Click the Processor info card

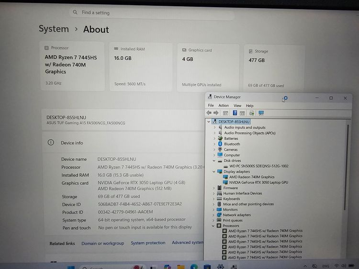coord(72,66)
